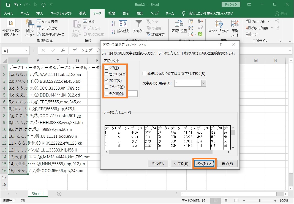This screenshot has height=204, width=294.
Task: Expand the Name Box dropdown arrow
Action: pos(27,50)
